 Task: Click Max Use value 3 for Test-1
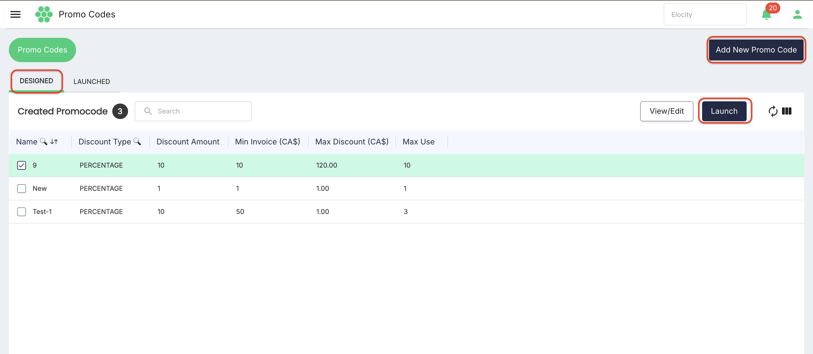(406, 212)
